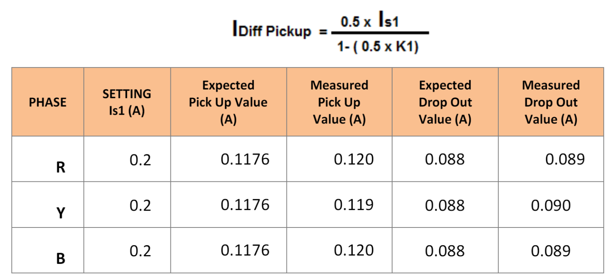Select the 0.090 measured drop out value
This screenshot has width=606, height=276.
(x=551, y=205)
